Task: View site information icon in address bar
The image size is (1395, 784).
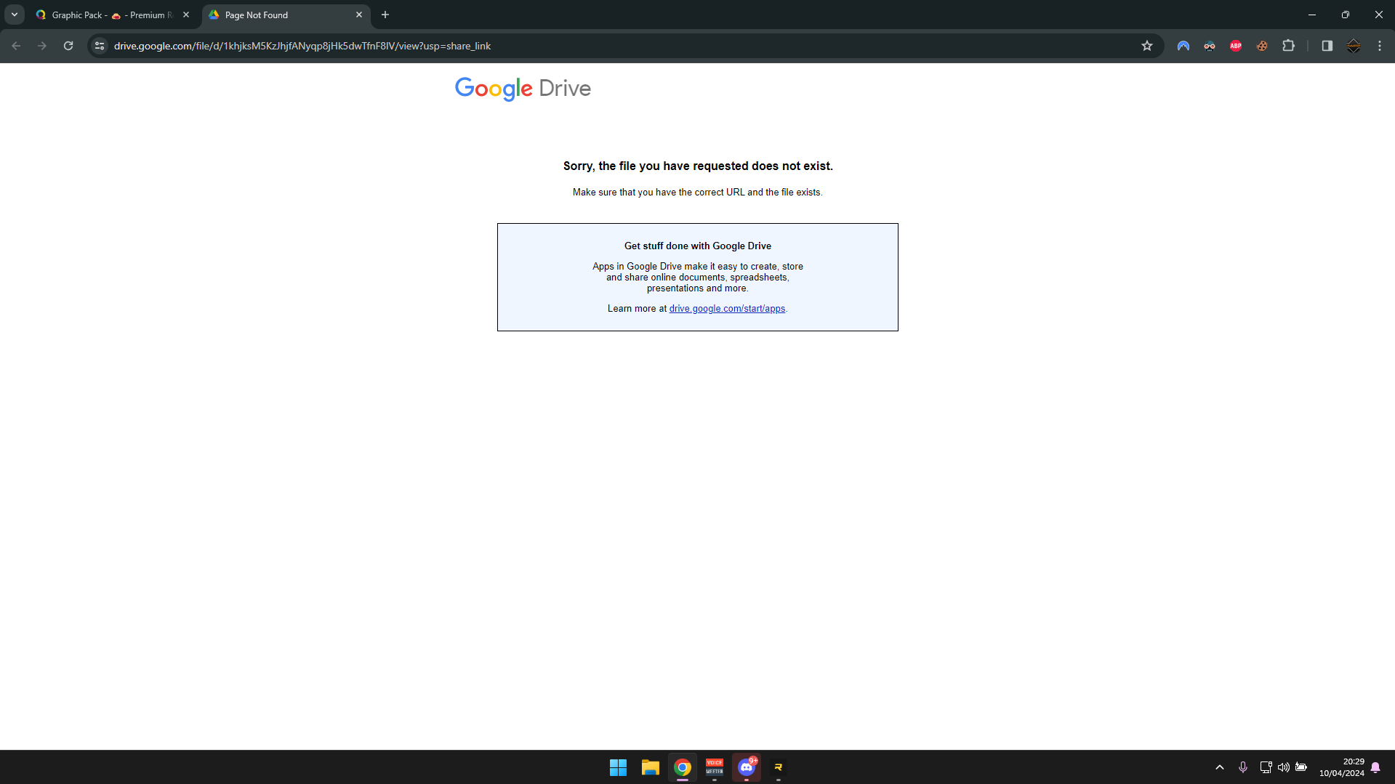Action: 100,46
